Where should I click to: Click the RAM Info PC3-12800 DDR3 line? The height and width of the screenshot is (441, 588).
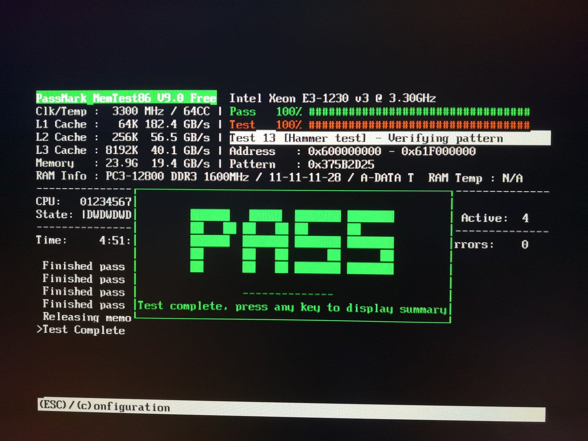[225, 177]
